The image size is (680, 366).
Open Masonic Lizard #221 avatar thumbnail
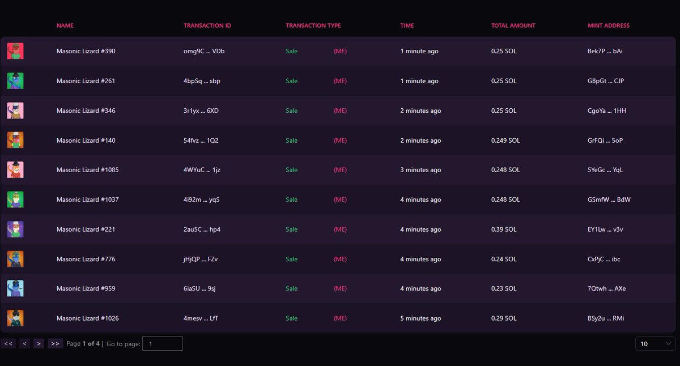point(15,229)
